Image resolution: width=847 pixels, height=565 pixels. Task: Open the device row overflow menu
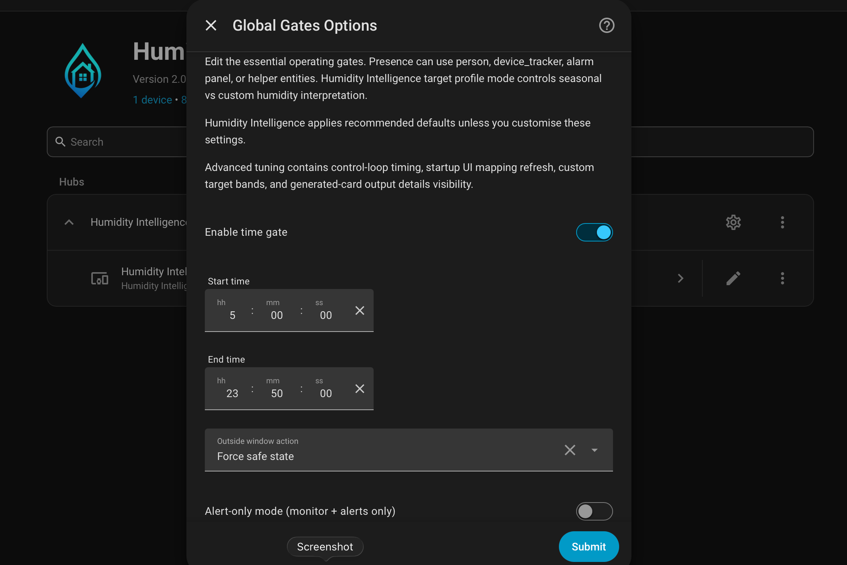click(782, 278)
